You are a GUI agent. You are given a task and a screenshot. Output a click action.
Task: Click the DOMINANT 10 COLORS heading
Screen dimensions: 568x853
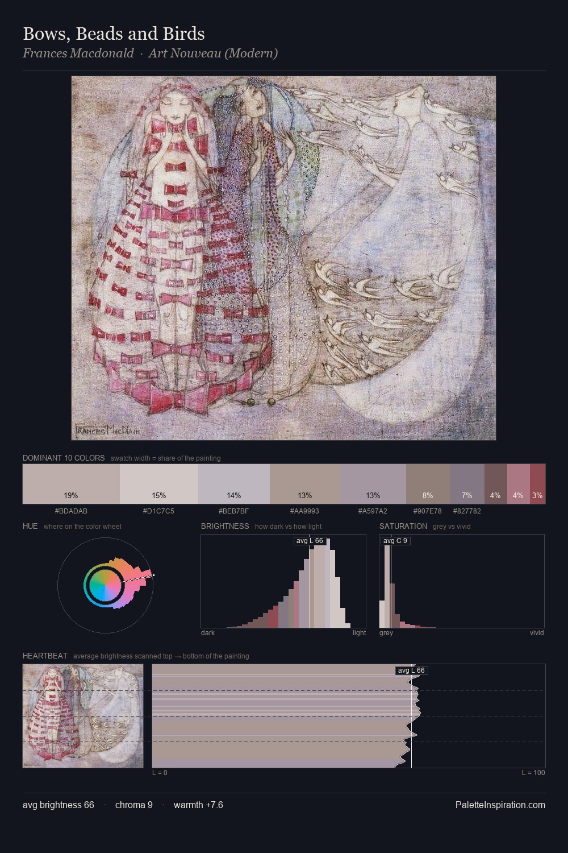pyautogui.click(x=64, y=458)
